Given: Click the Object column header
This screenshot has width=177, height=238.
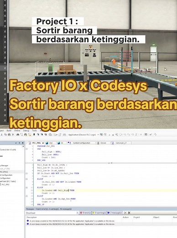Looking at the screenshot, I should [156, 217].
